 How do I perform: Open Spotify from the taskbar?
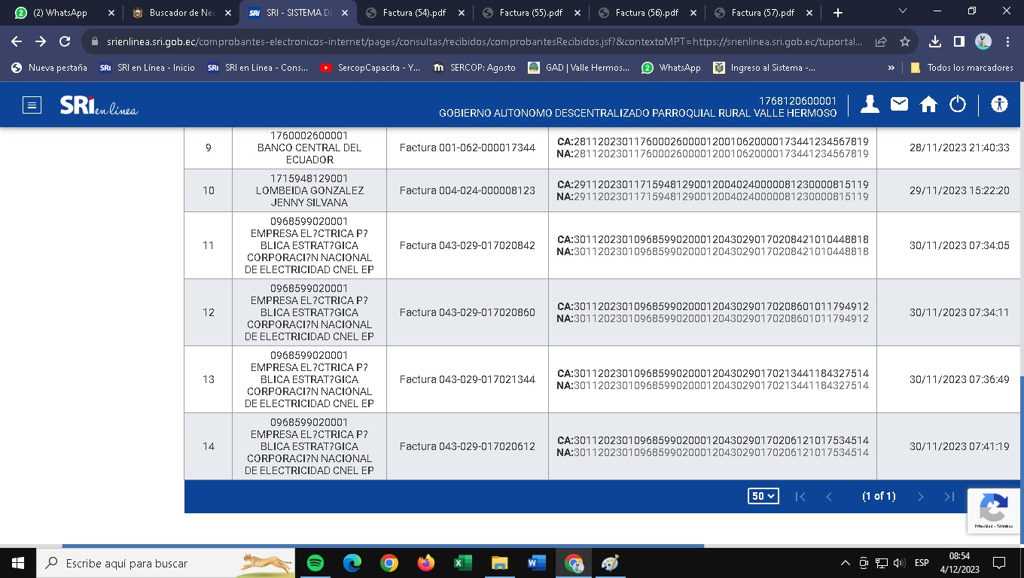pos(315,563)
